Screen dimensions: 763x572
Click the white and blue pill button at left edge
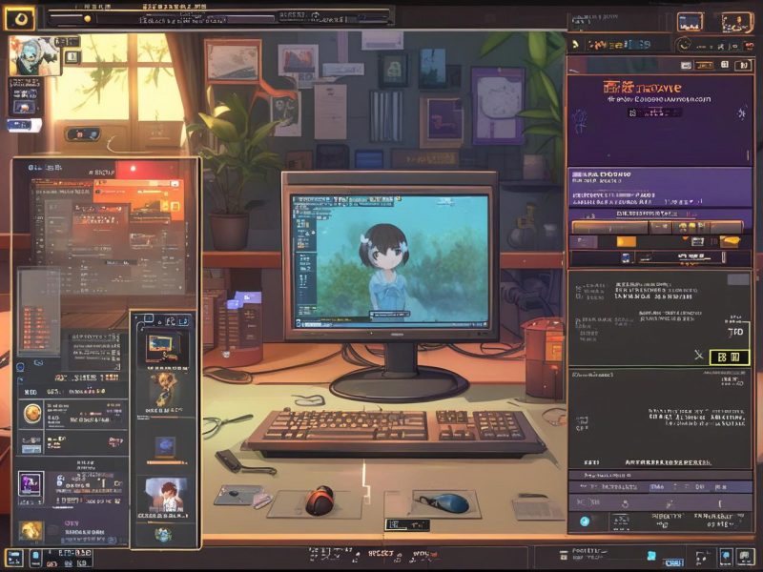coord(23,126)
